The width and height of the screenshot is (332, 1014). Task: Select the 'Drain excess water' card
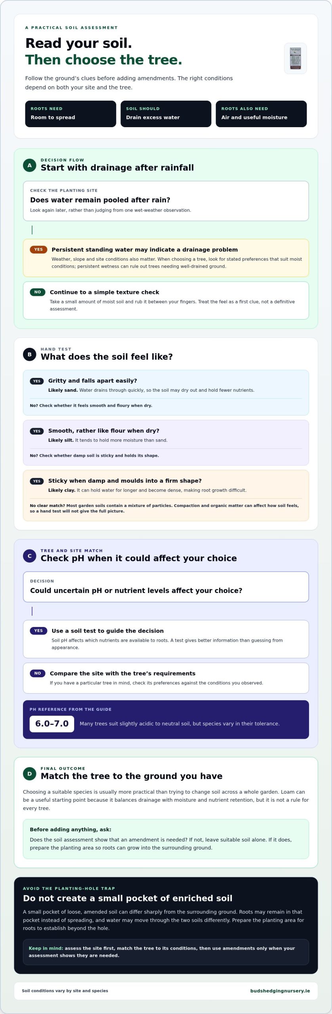point(166,114)
